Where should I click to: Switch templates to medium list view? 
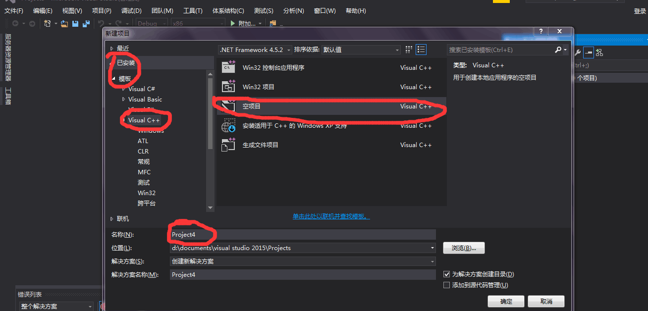click(x=421, y=50)
